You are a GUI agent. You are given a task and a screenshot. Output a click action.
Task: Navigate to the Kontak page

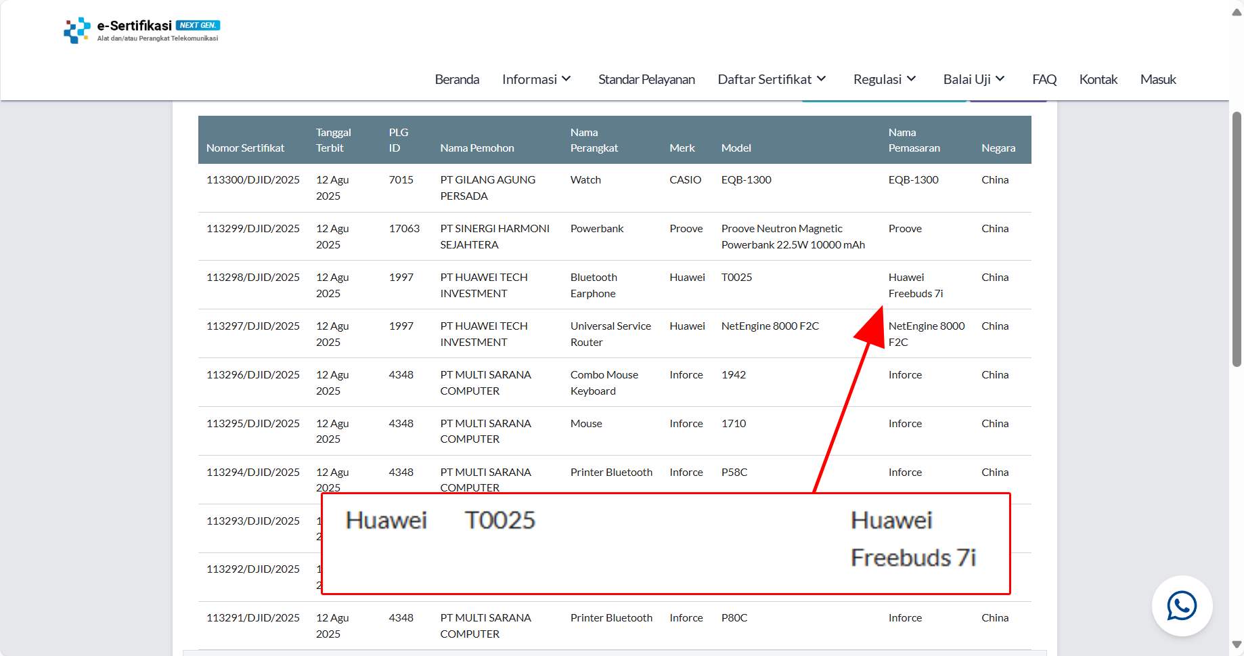point(1098,79)
